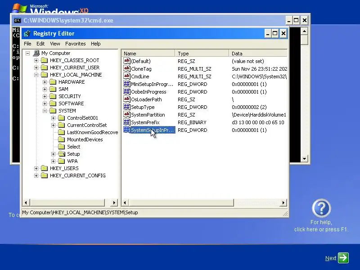Click the SAM key folder icon
360x270 pixels.
[x=53, y=89]
